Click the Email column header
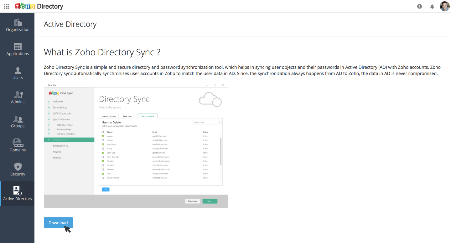Screen dimensions: 451x243 [x=155, y=132]
